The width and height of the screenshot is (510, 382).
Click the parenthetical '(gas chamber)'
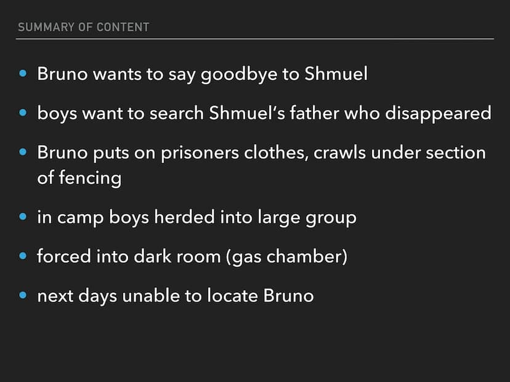pos(286,257)
